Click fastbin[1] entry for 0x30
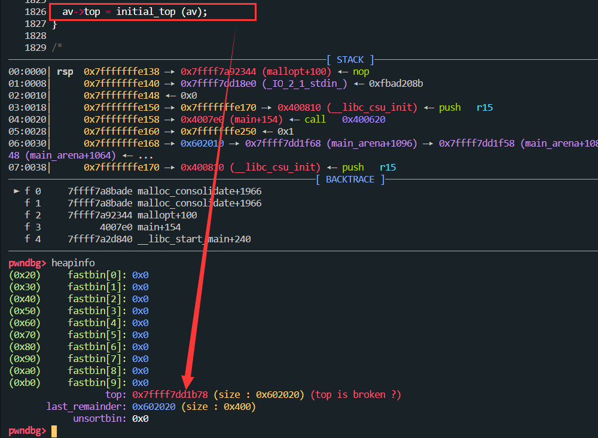 [x=78, y=287]
